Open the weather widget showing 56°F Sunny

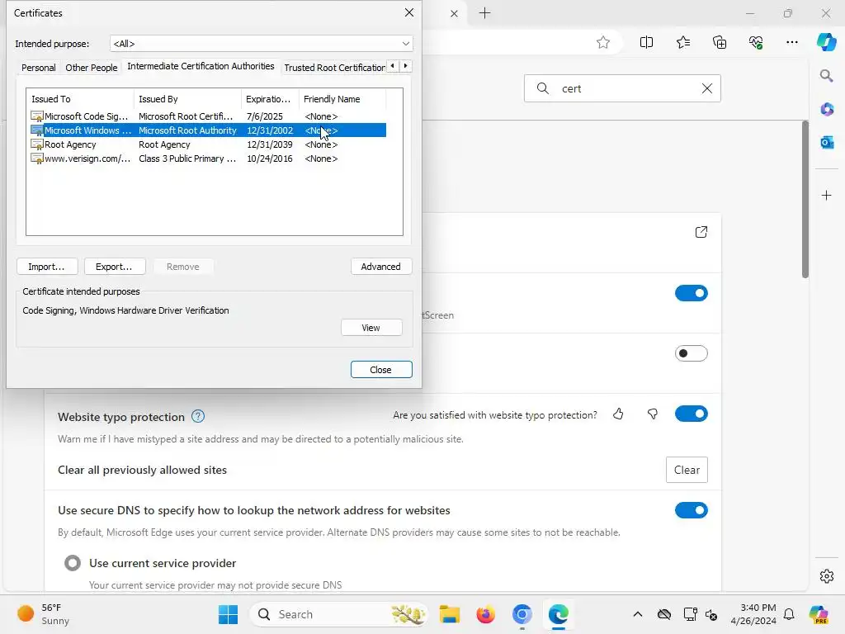tap(45, 614)
